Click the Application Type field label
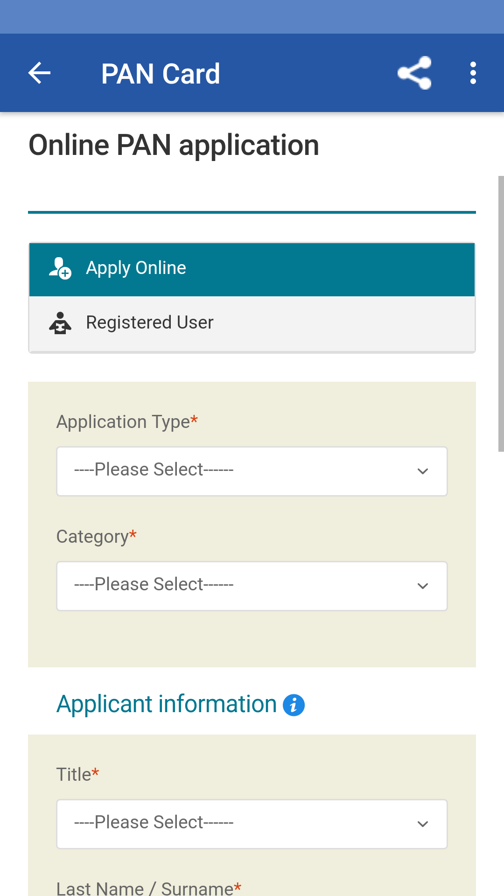The width and height of the screenshot is (504, 896). [124, 422]
